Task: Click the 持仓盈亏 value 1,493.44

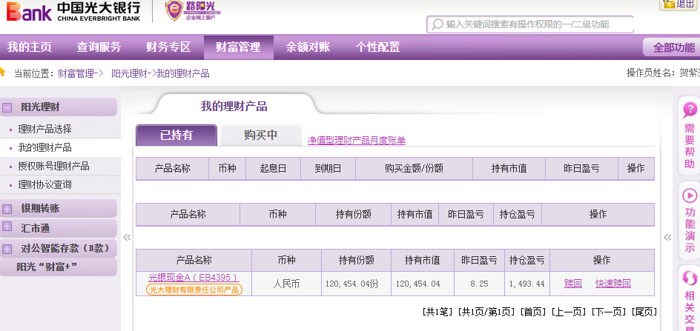Action: point(526,284)
